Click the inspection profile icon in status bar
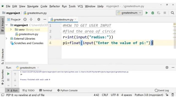This screenshot has width=176, height=99. coord(173,95)
